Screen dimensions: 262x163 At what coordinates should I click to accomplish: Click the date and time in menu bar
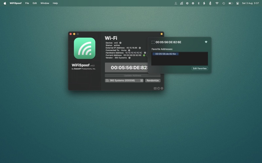pyautogui.click(x=250, y=3)
